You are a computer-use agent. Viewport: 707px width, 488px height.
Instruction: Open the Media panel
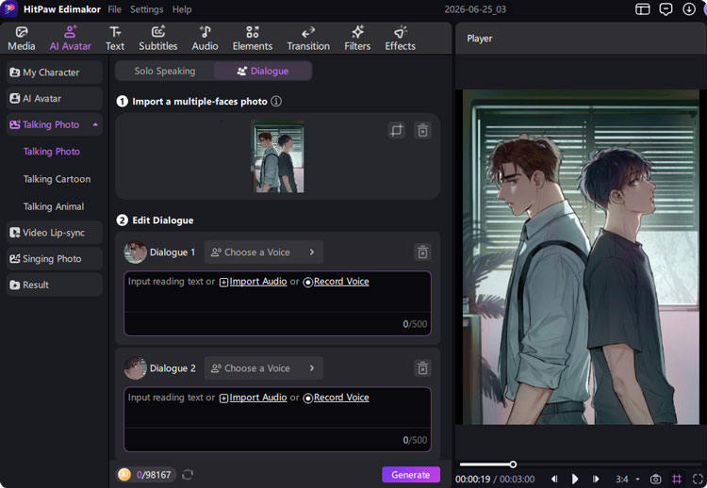pyautogui.click(x=21, y=39)
